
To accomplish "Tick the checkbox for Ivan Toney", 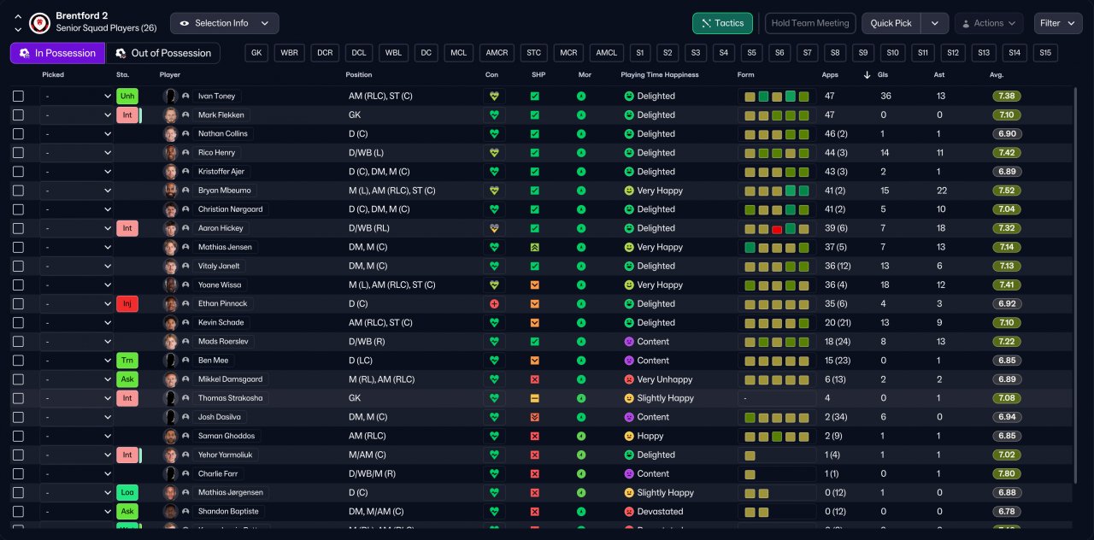I will pyautogui.click(x=18, y=97).
